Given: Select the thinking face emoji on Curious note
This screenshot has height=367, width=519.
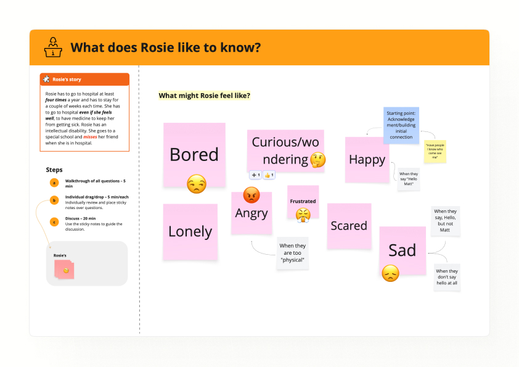Looking at the screenshot, I should 318,160.
